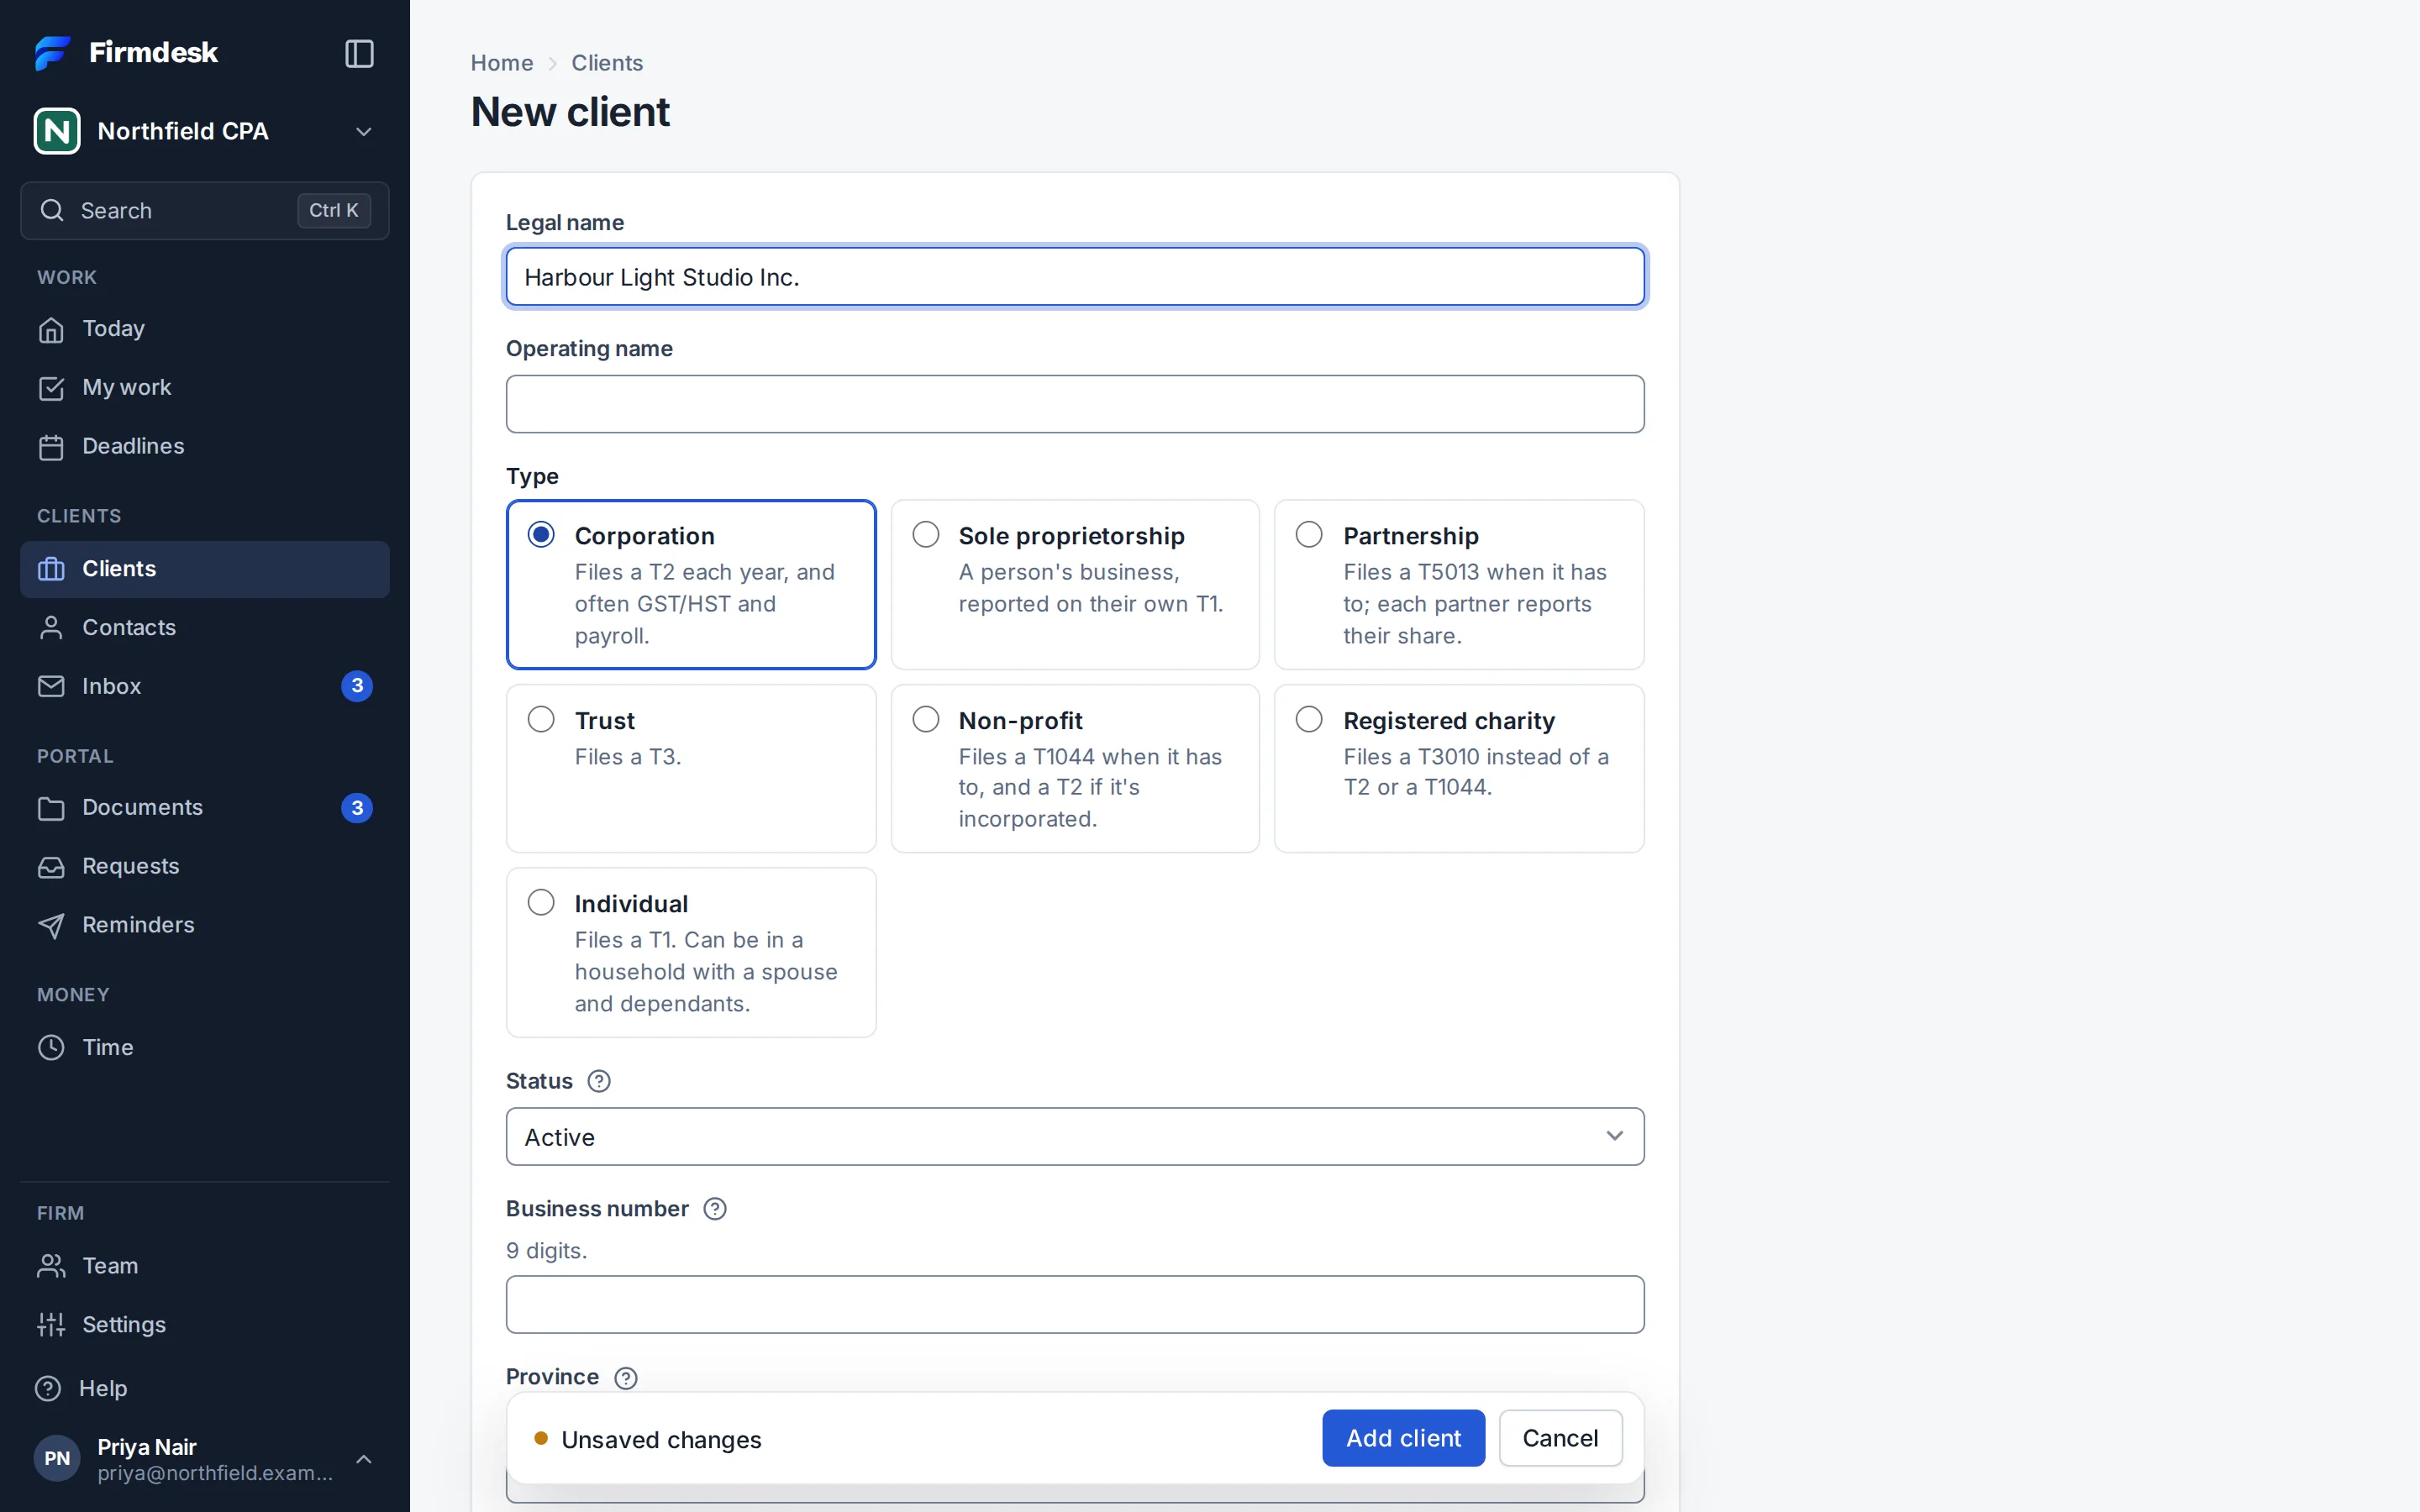The width and height of the screenshot is (2420, 1512).
Task: Click the Ctrl K shortcut hint
Action: [334, 210]
